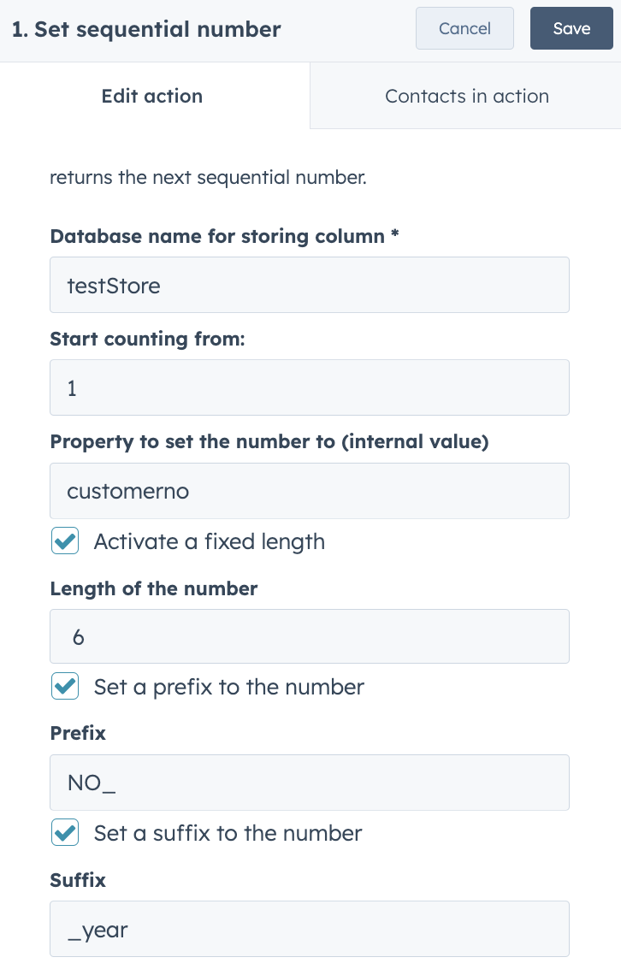Click the Start counting from input field
The width and height of the screenshot is (621, 975).
click(309, 387)
